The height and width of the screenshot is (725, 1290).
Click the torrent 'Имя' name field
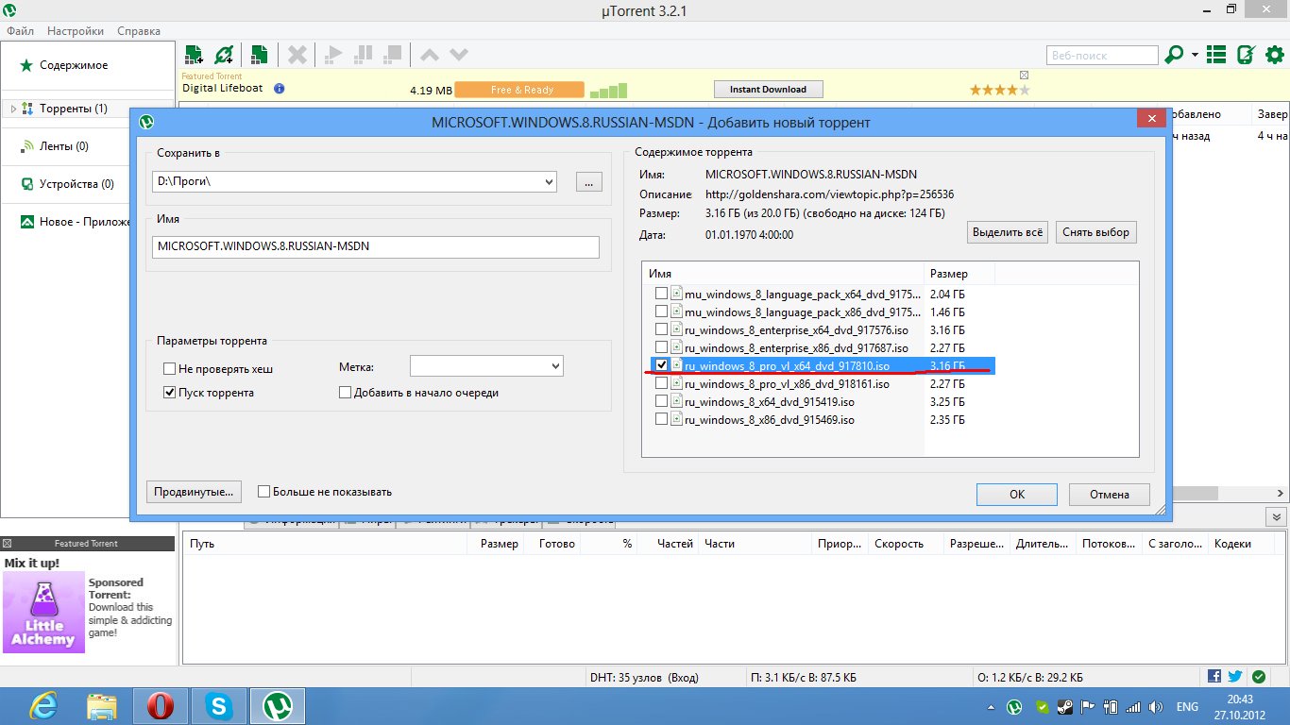[376, 246]
